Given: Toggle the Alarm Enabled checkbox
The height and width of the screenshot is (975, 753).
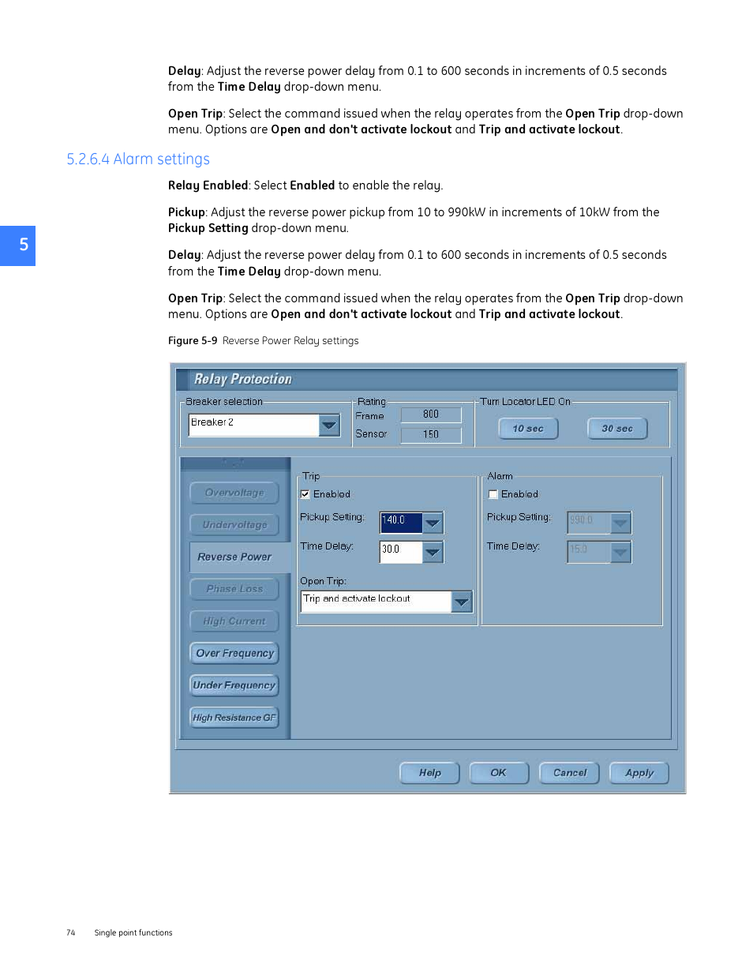Looking at the screenshot, I should (x=493, y=494).
